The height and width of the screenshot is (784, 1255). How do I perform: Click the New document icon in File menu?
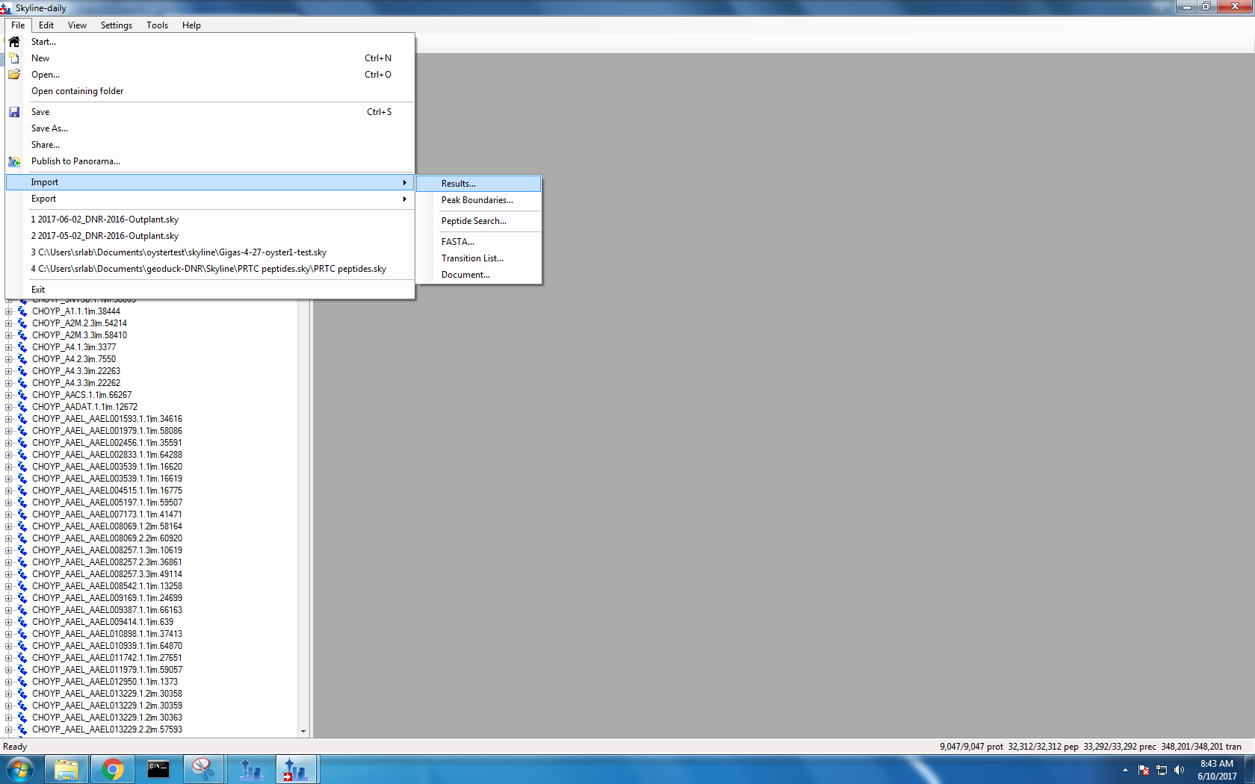pyautogui.click(x=14, y=58)
